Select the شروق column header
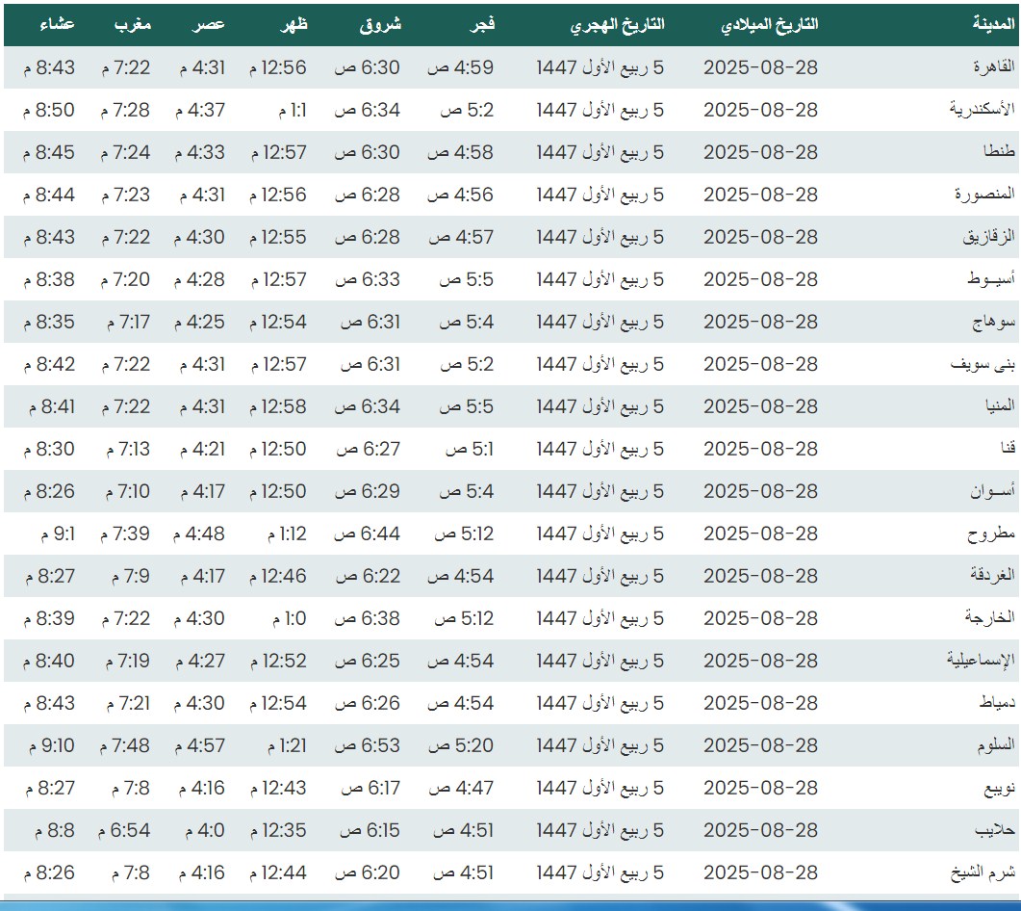Image resolution: width=1021 pixels, height=911 pixels. pos(380,25)
